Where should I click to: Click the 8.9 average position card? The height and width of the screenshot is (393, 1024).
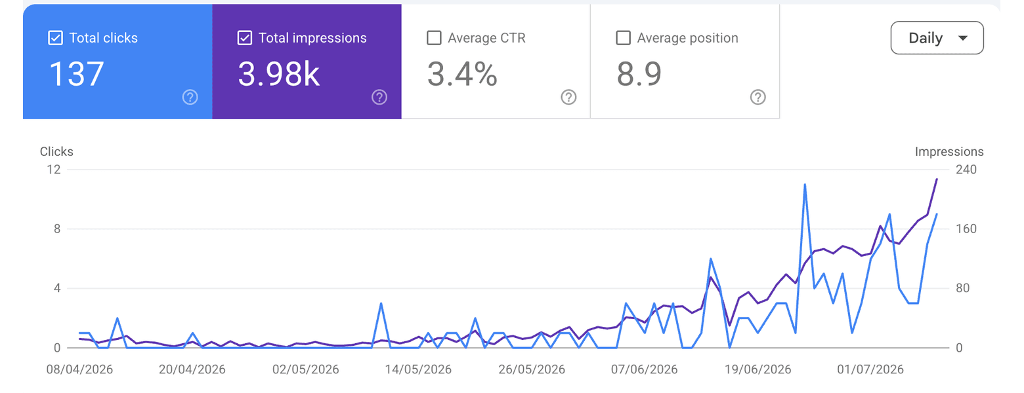click(x=685, y=62)
